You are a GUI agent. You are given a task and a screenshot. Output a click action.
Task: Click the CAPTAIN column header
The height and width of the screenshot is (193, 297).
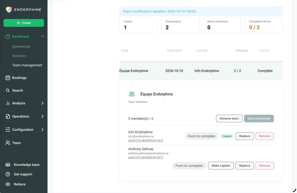click(x=202, y=51)
